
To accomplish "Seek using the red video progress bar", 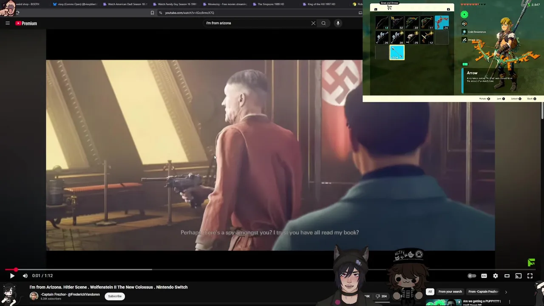I will [270, 269].
